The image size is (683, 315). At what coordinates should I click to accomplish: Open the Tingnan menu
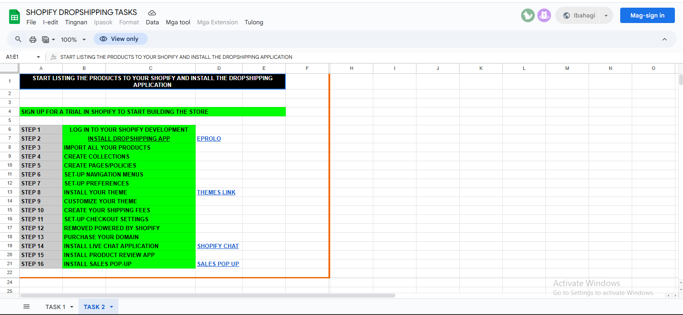(x=76, y=22)
